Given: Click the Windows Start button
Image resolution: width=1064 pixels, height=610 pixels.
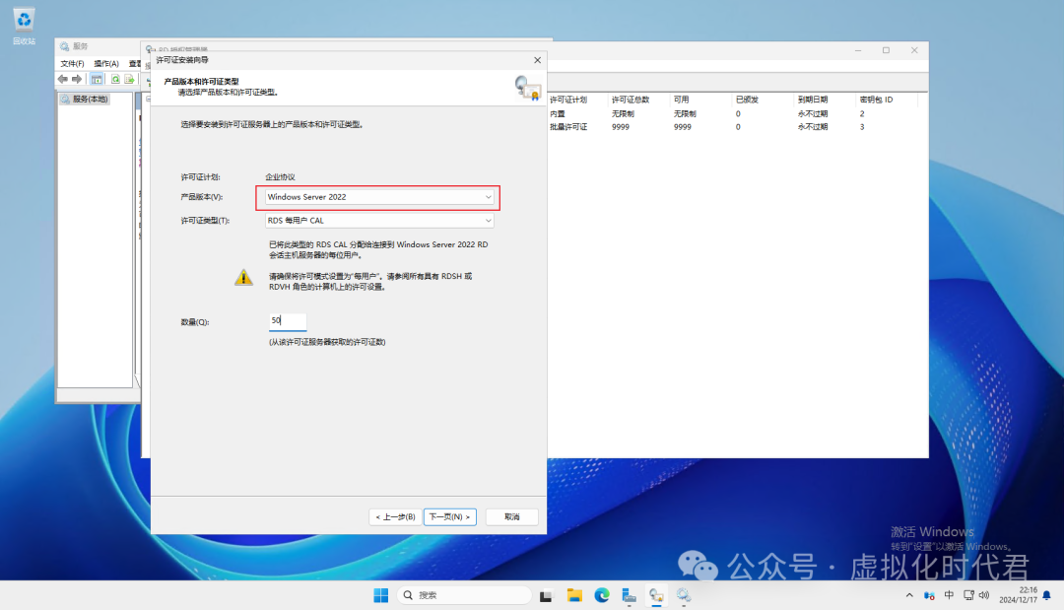Looking at the screenshot, I should coord(380,595).
